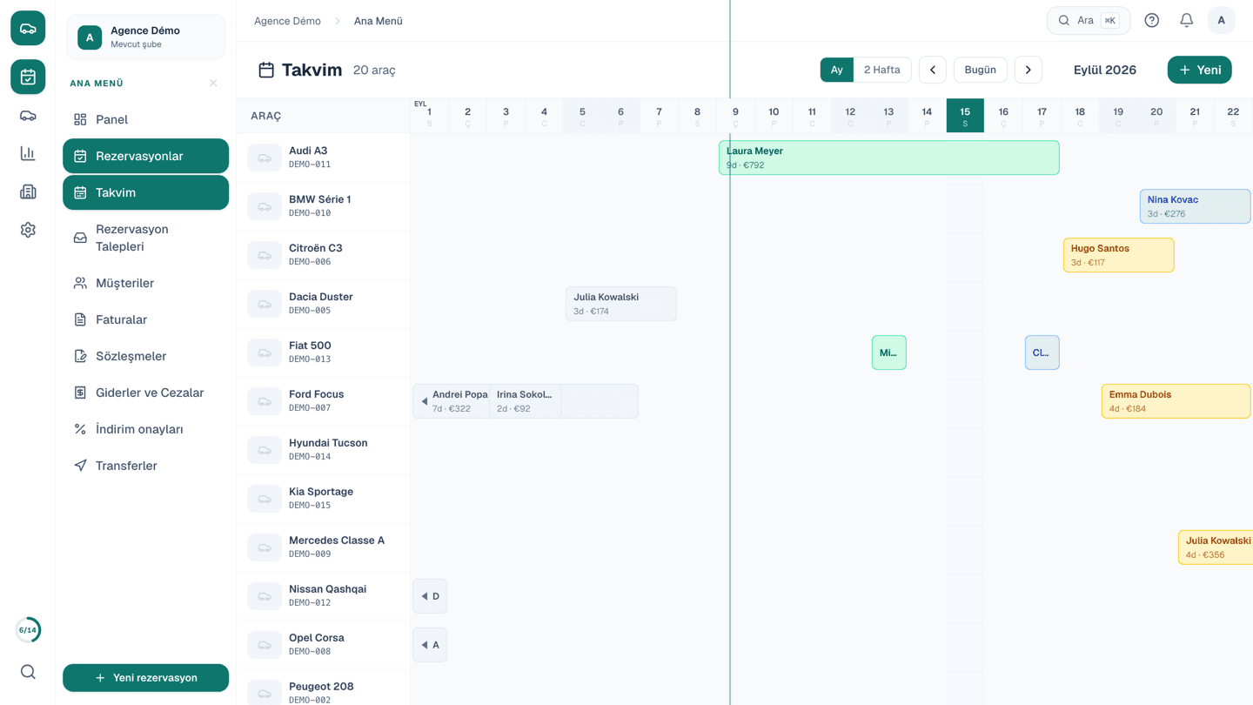Switch calendar to Ay view
1253x705 pixels.
pos(836,70)
